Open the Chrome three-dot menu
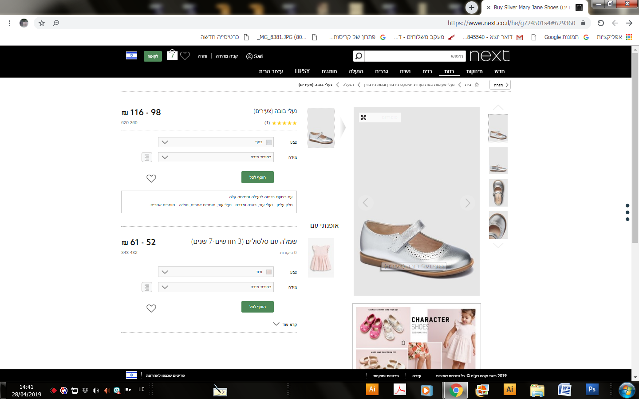This screenshot has height=399, width=639. point(9,23)
